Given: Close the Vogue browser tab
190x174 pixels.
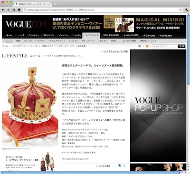Looking at the screenshot, I should tap(49, 4).
